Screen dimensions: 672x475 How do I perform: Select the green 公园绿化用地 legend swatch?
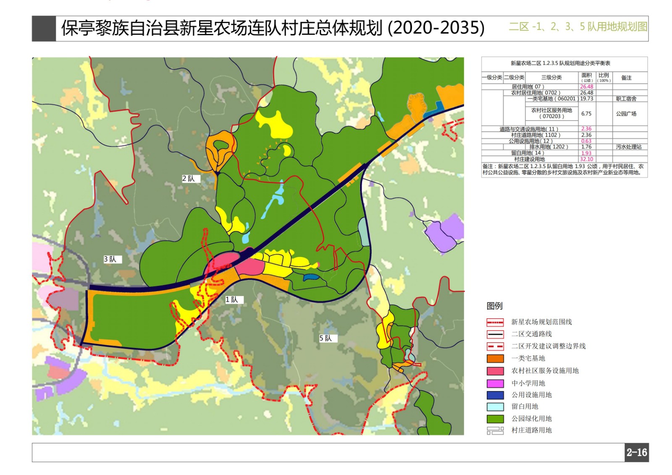[x=495, y=419]
